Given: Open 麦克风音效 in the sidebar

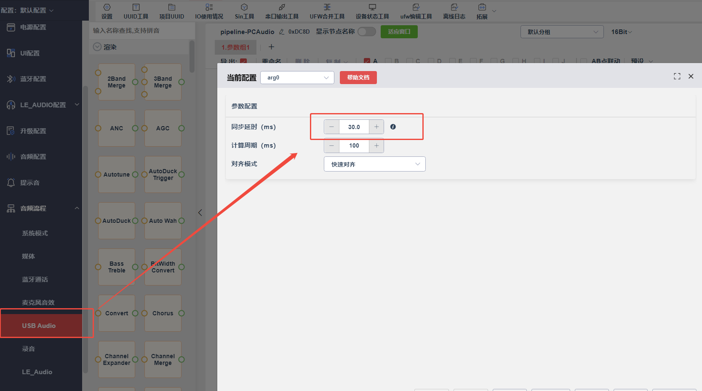Looking at the screenshot, I should point(38,302).
